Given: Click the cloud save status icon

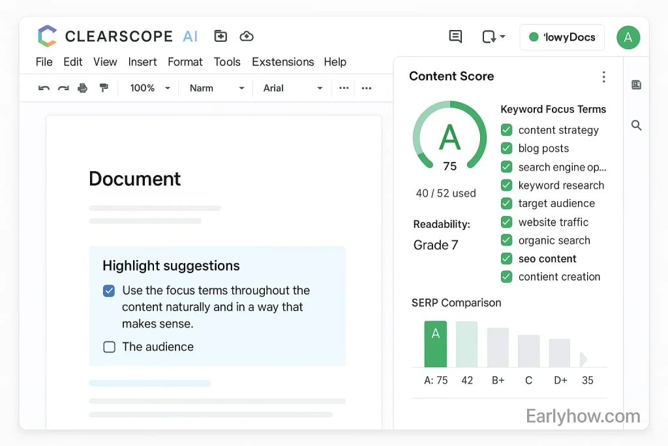Looking at the screenshot, I should [247, 37].
